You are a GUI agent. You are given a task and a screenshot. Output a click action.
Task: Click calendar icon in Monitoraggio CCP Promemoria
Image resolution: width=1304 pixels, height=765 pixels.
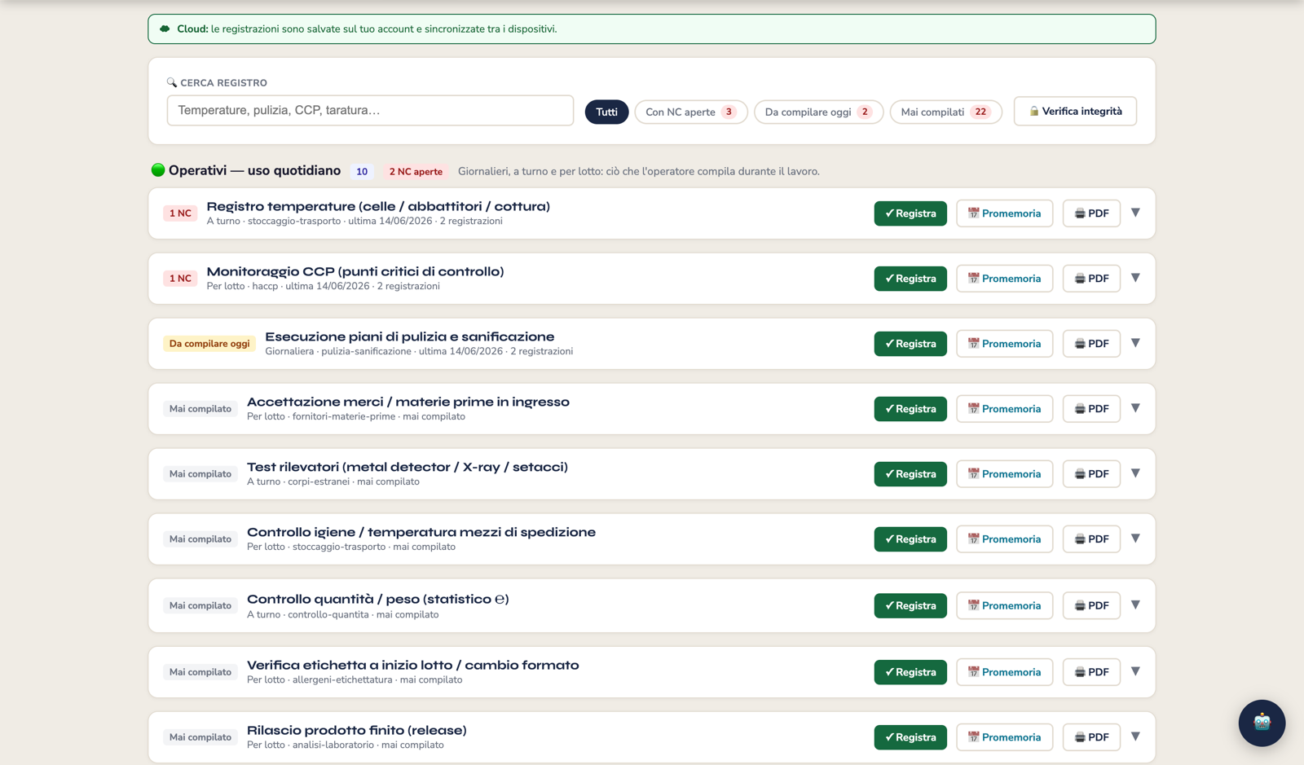[x=973, y=279]
